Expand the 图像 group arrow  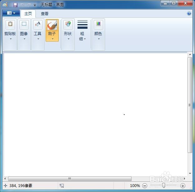[x=24, y=39]
